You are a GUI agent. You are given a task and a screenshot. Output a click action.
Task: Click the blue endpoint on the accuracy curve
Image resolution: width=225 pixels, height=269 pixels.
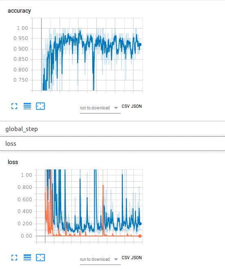coord(140,44)
